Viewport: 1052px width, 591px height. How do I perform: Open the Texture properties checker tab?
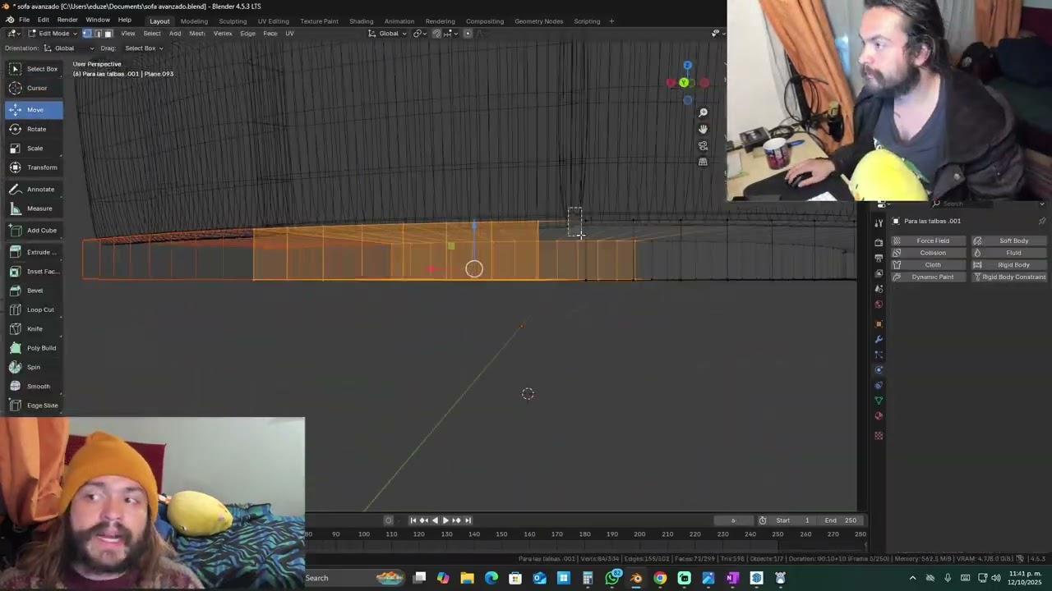879,436
